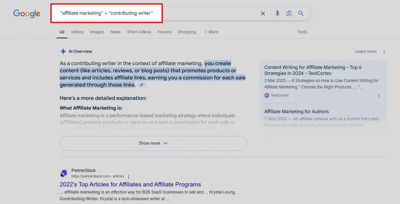This screenshot has width=400, height=204.
Task: Open 2022's Top Articles for Affiliates result
Action: 130,184
